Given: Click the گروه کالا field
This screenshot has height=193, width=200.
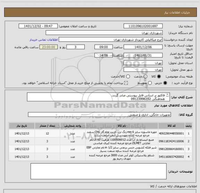Looking at the screenshot, I should point(99,115).
